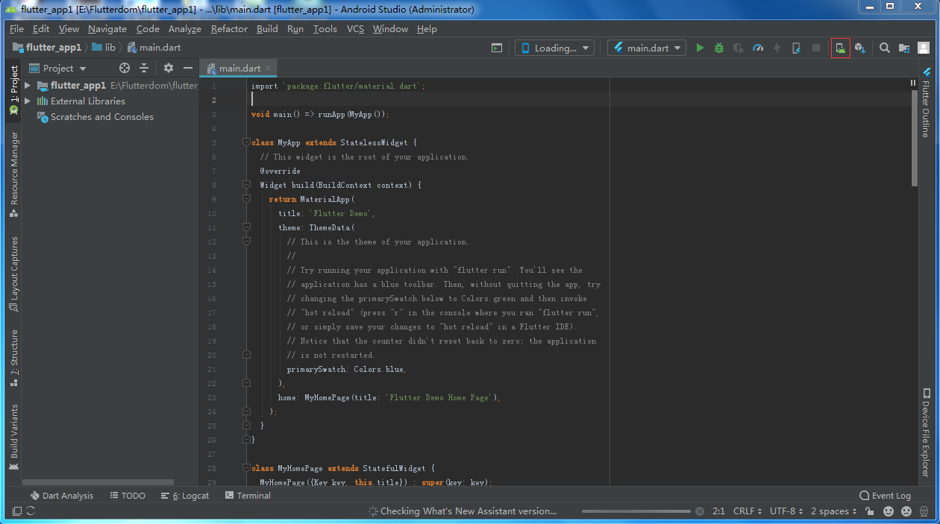Click the locate target icon in Project panel
Viewport: 940px width, 524px height.
(x=125, y=68)
